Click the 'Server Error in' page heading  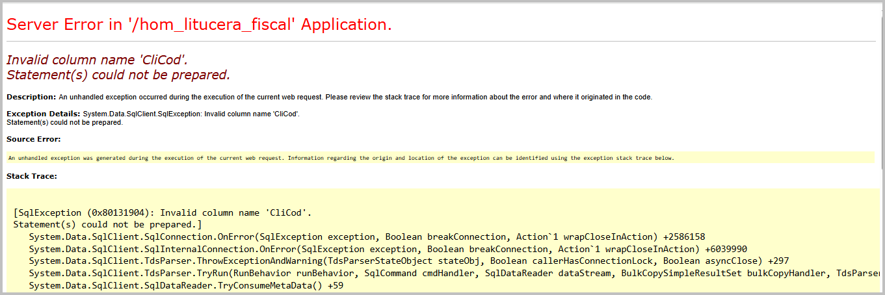coord(199,25)
